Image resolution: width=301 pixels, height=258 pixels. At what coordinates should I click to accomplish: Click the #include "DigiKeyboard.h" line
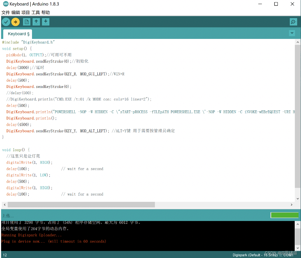point(28,42)
